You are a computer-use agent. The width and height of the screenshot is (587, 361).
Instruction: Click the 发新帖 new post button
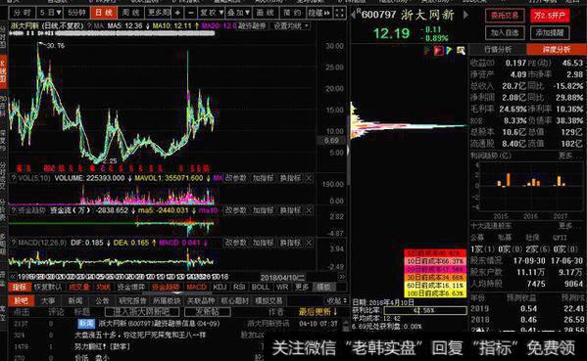pyautogui.click(x=207, y=312)
